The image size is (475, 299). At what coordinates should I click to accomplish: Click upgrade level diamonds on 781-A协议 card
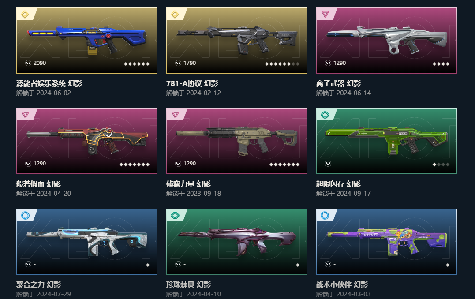282,64
